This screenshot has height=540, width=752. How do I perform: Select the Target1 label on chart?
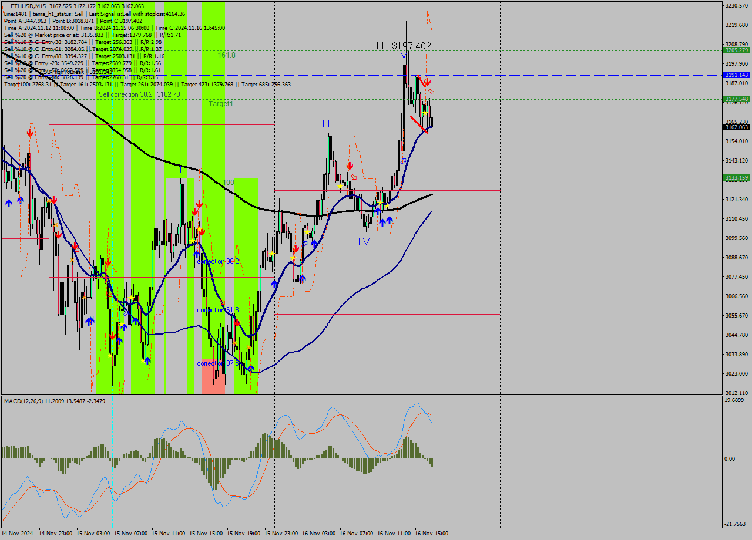(x=221, y=103)
